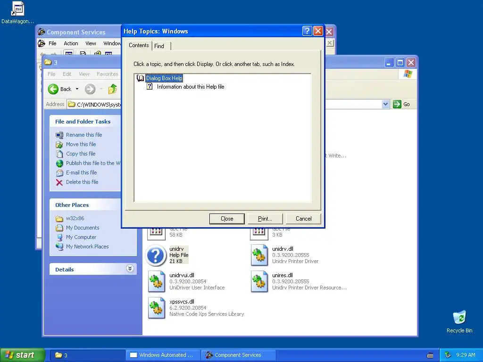
Task: Click the taskbar button for folder 3
Action: click(87, 355)
